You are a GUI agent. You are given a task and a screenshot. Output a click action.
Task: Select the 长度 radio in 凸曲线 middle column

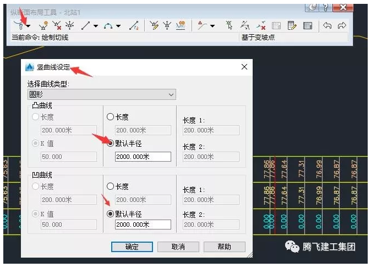click(110, 116)
